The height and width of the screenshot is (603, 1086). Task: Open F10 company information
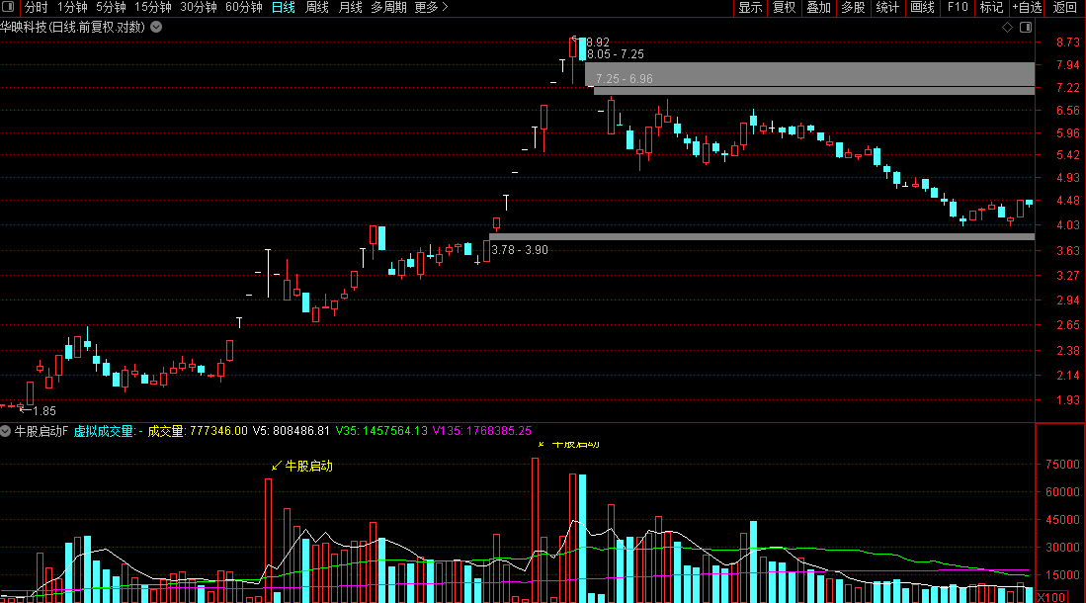coord(958,8)
